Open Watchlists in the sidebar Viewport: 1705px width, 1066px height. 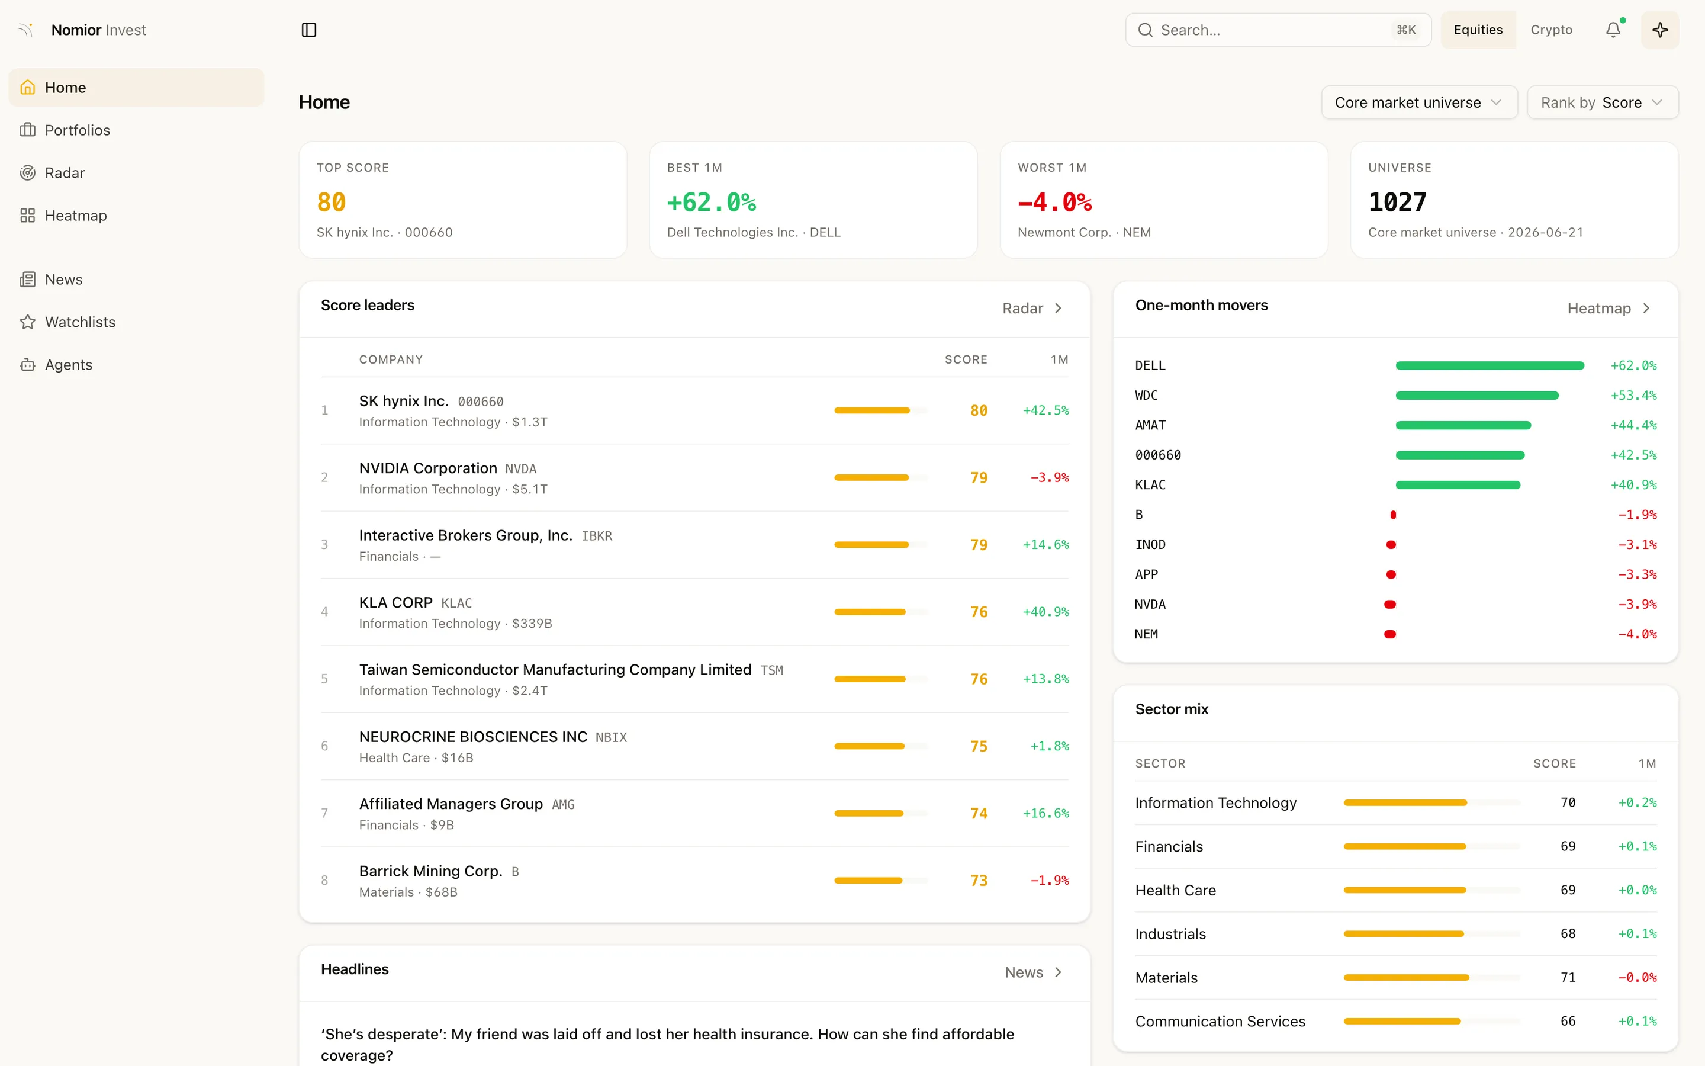point(136,322)
